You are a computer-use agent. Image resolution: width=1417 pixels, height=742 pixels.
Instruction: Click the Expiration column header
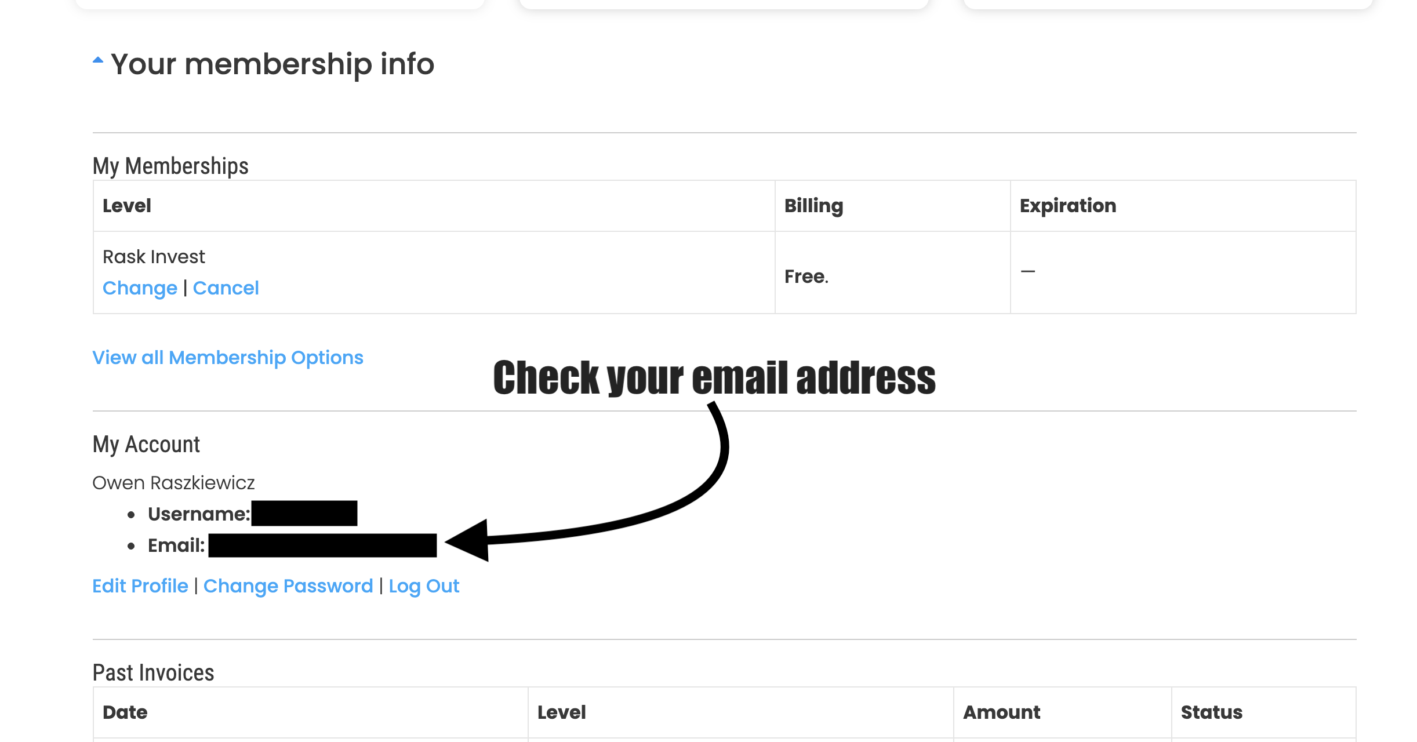click(x=1067, y=206)
